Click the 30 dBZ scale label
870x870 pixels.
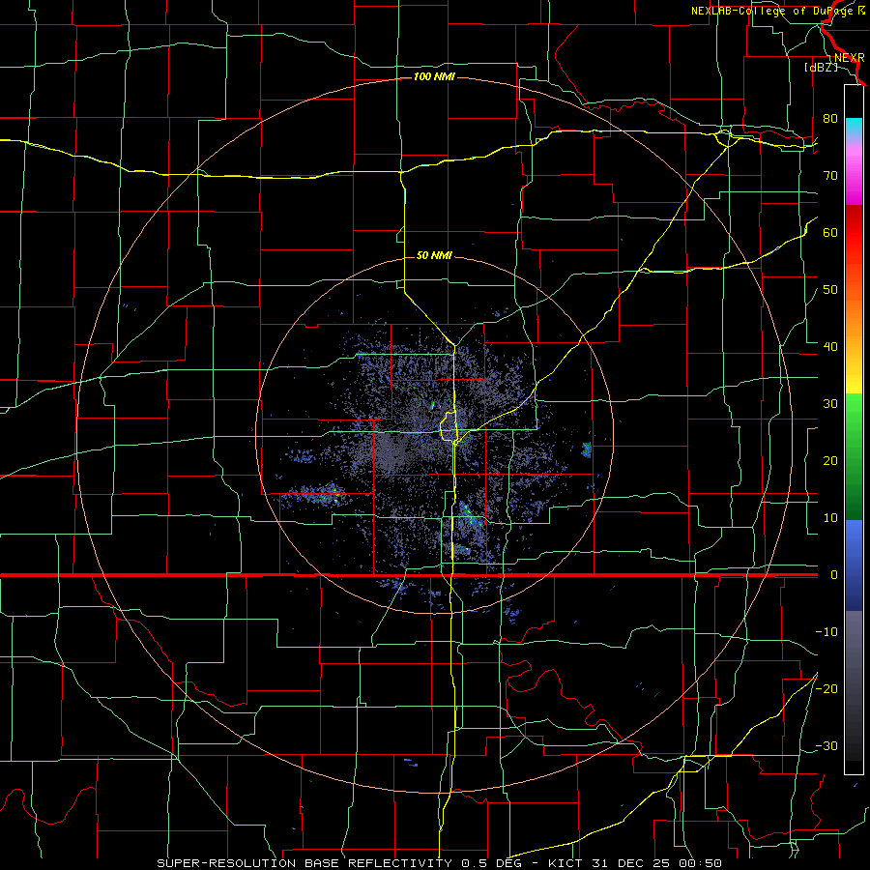(830, 403)
